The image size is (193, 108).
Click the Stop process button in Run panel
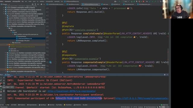(x=1, y=83)
